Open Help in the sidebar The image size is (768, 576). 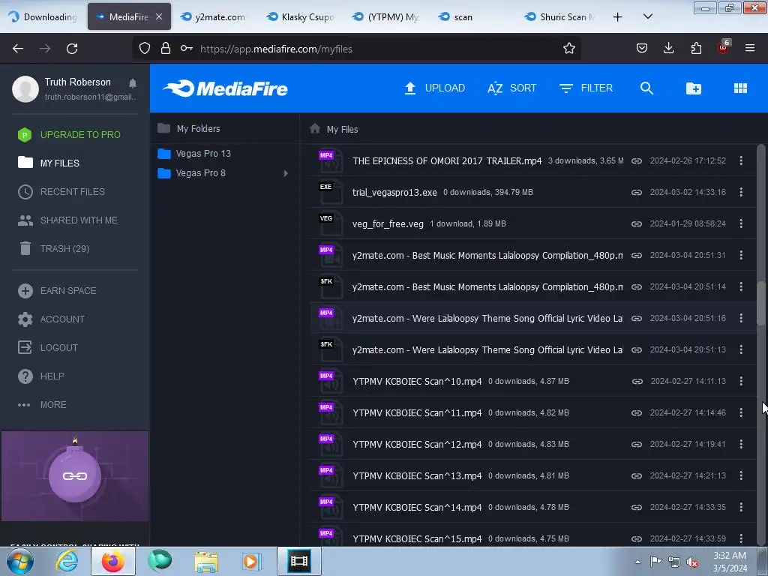[41, 376]
